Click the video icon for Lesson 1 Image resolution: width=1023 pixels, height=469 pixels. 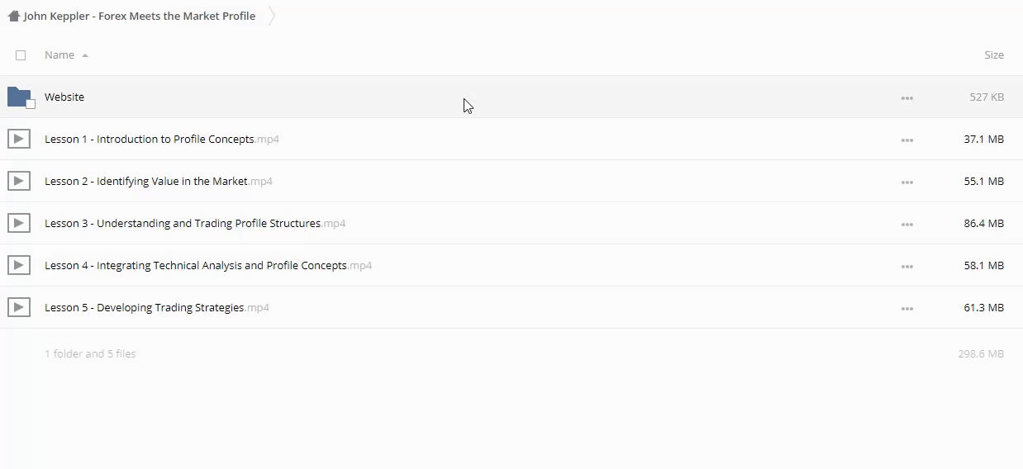19,139
